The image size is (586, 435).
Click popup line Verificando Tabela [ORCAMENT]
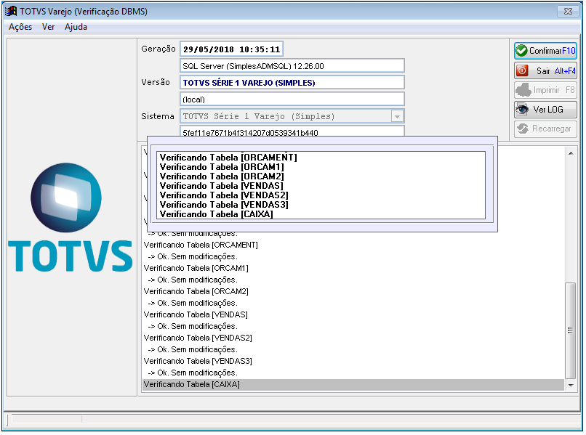[228, 157]
